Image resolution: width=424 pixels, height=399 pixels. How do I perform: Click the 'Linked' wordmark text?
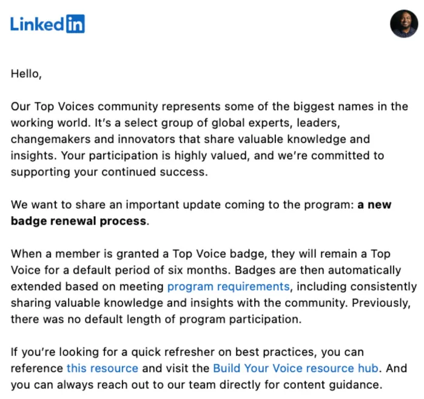click(36, 24)
